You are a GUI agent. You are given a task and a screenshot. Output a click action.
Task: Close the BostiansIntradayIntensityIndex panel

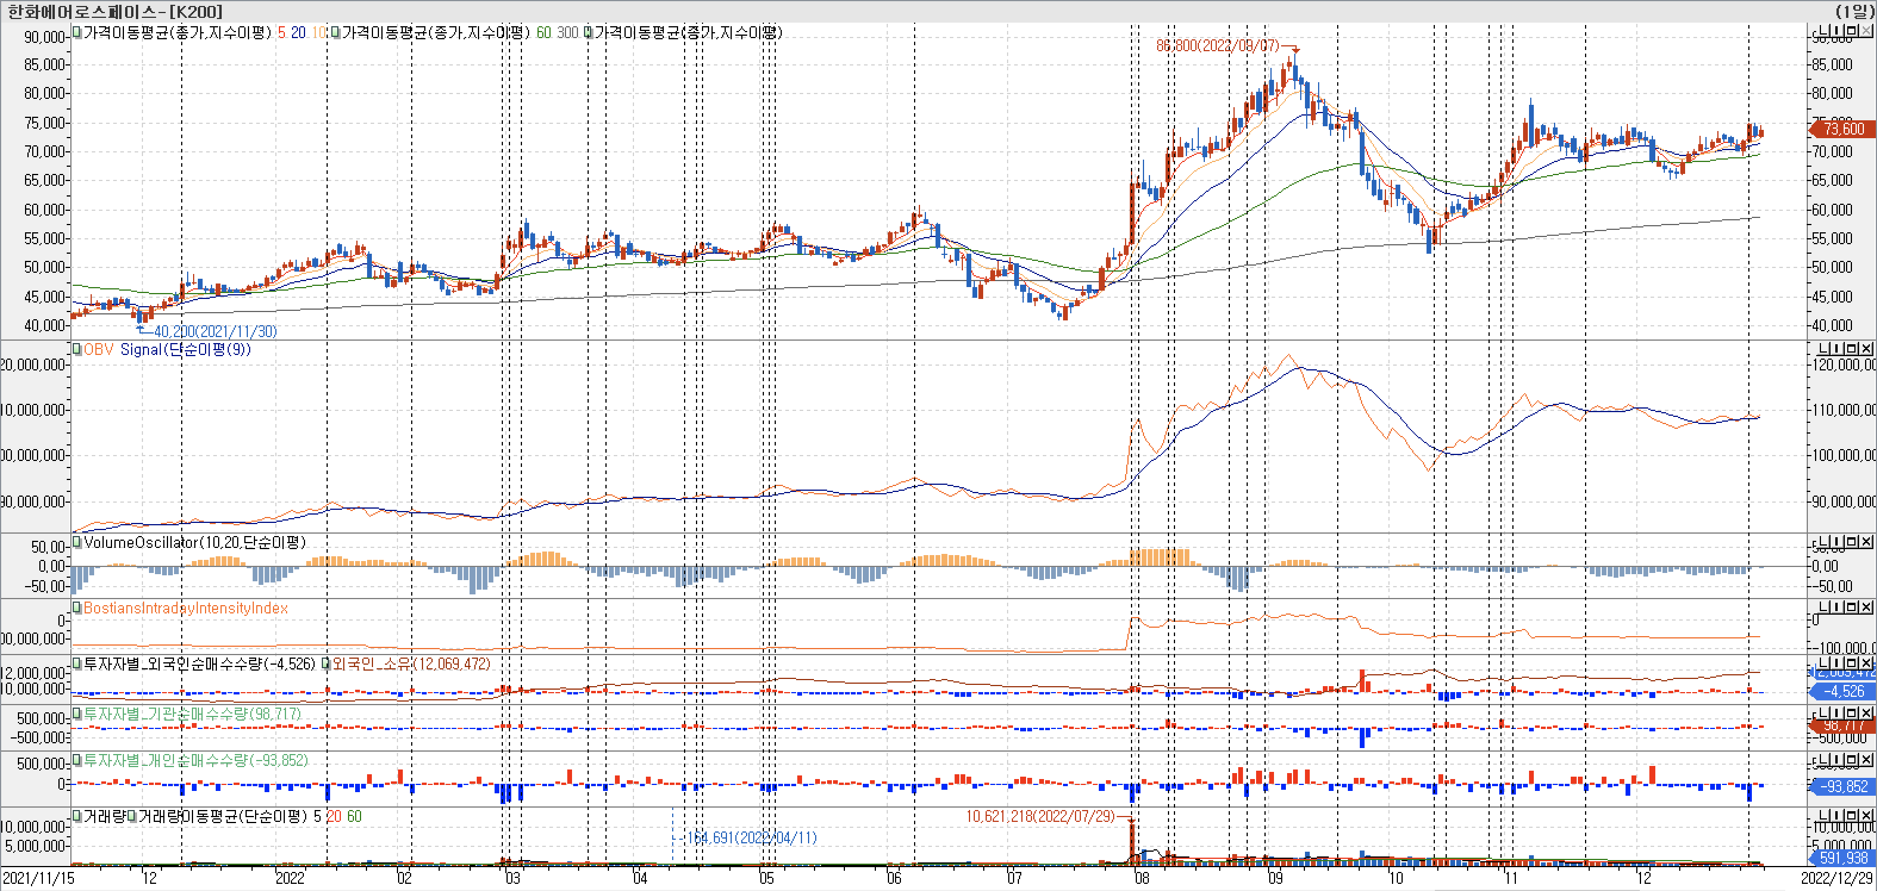click(1866, 607)
